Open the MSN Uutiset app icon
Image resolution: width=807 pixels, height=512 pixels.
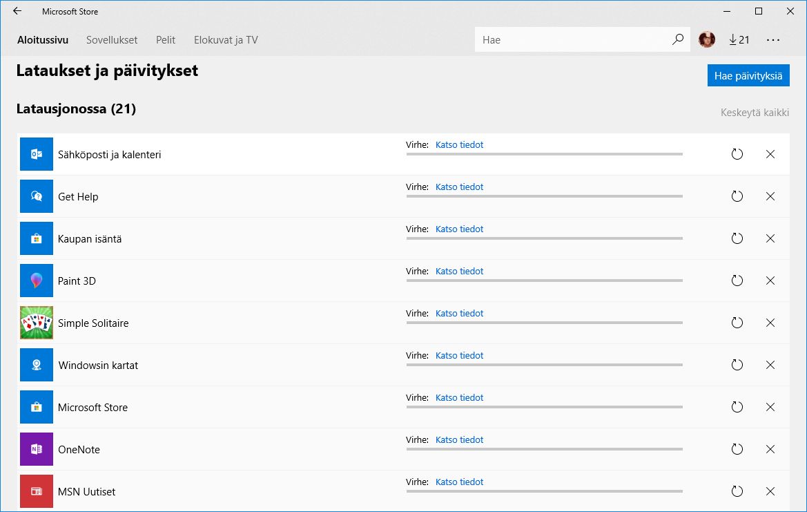[37, 491]
